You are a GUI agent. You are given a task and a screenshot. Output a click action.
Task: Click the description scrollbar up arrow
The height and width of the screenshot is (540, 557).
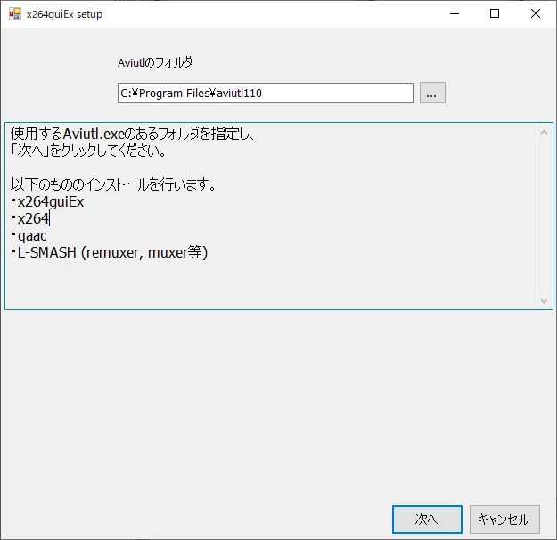tap(545, 131)
